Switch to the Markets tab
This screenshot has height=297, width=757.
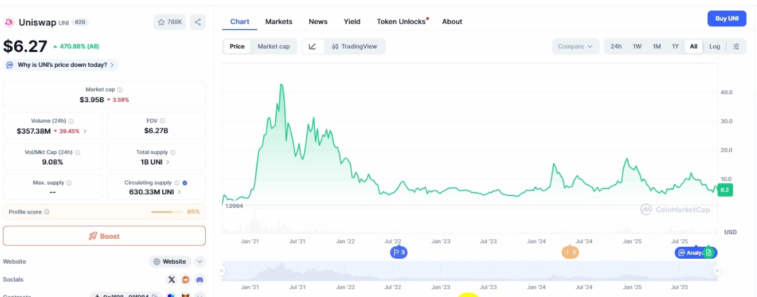point(278,22)
